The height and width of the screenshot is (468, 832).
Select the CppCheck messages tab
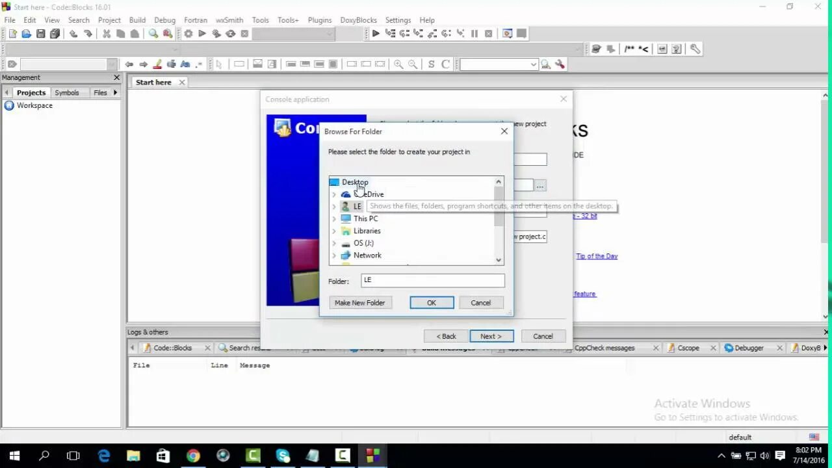604,348
